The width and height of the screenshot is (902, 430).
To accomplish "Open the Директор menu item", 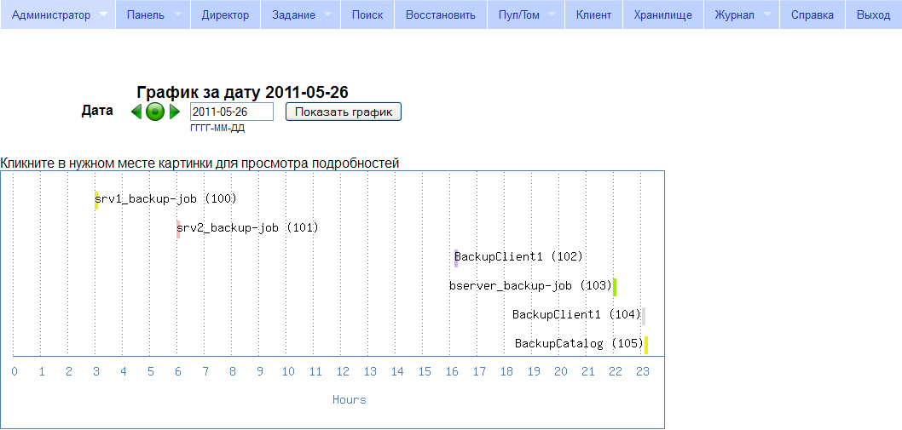I will tap(225, 15).
